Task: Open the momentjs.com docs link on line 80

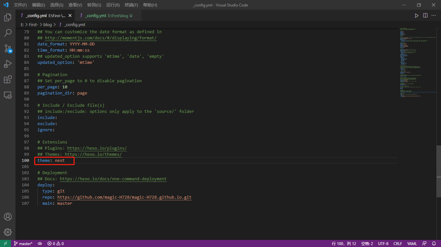Action: [x=101, y=38]
